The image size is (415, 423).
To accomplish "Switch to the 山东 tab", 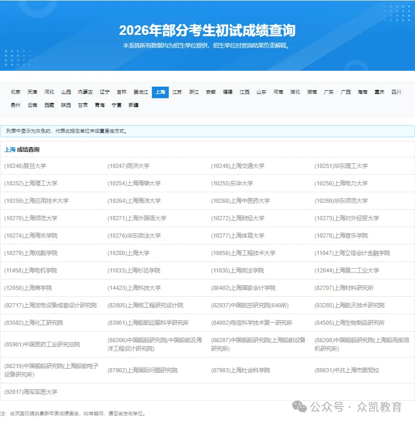I will point(261,92).
